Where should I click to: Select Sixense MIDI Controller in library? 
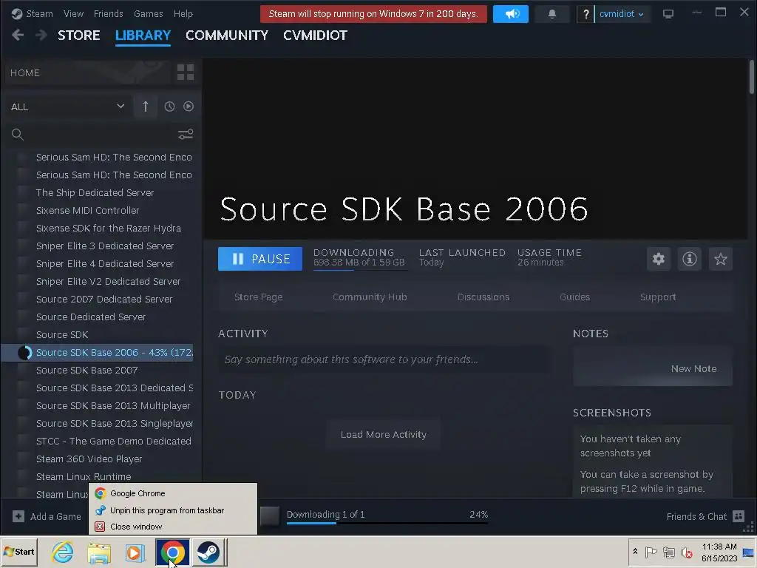(x=87, y=211)
